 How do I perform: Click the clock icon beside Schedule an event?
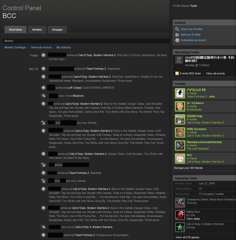coord(177,40)
